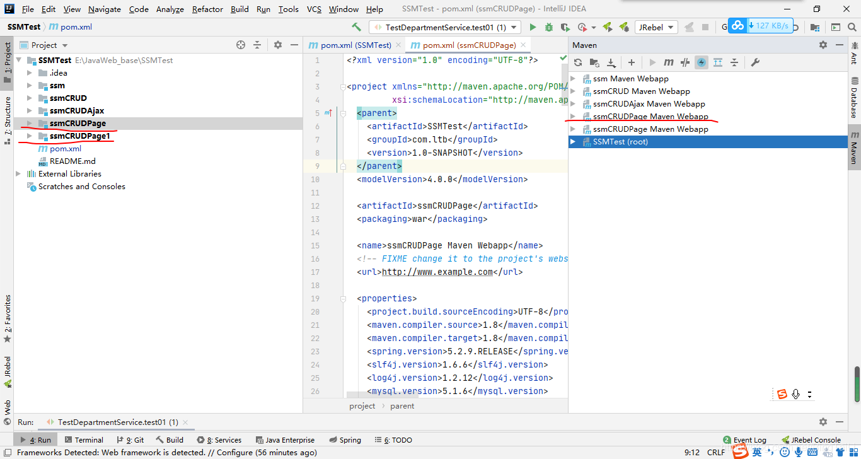Open Project panel gear options

(278, 45)
